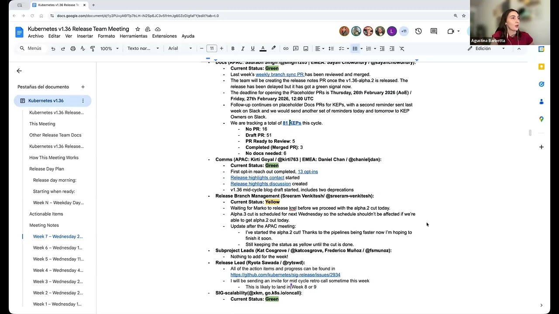This screenshot has height=314, width=559.
Task: Go to Week 6 – Wednesday outline entry
Action: 58,248
